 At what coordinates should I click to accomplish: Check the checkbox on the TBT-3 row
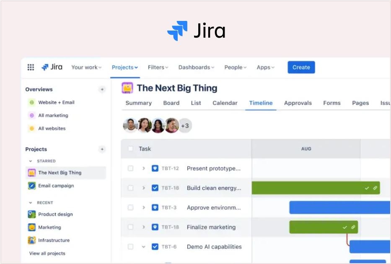pyautogui.click(x=130, y=207)
